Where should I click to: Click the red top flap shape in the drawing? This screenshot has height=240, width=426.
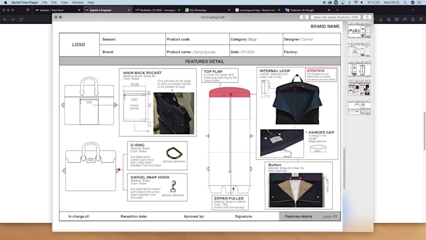point(229,92)
